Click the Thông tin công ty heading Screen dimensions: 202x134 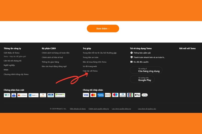(12, 49)
